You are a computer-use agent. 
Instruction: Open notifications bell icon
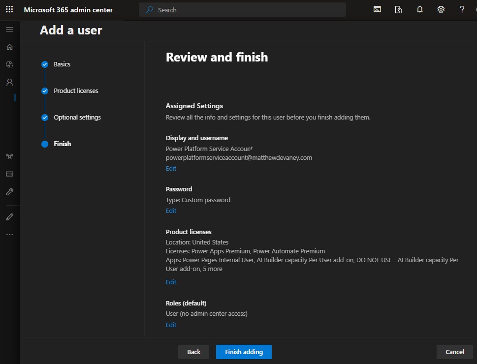[419, 9]
